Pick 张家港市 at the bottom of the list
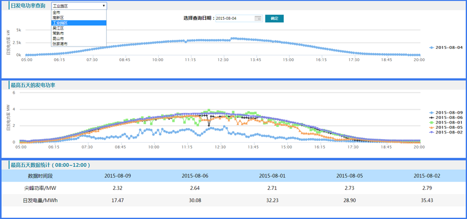Screen dimensions: 467x219 [79, 44]
